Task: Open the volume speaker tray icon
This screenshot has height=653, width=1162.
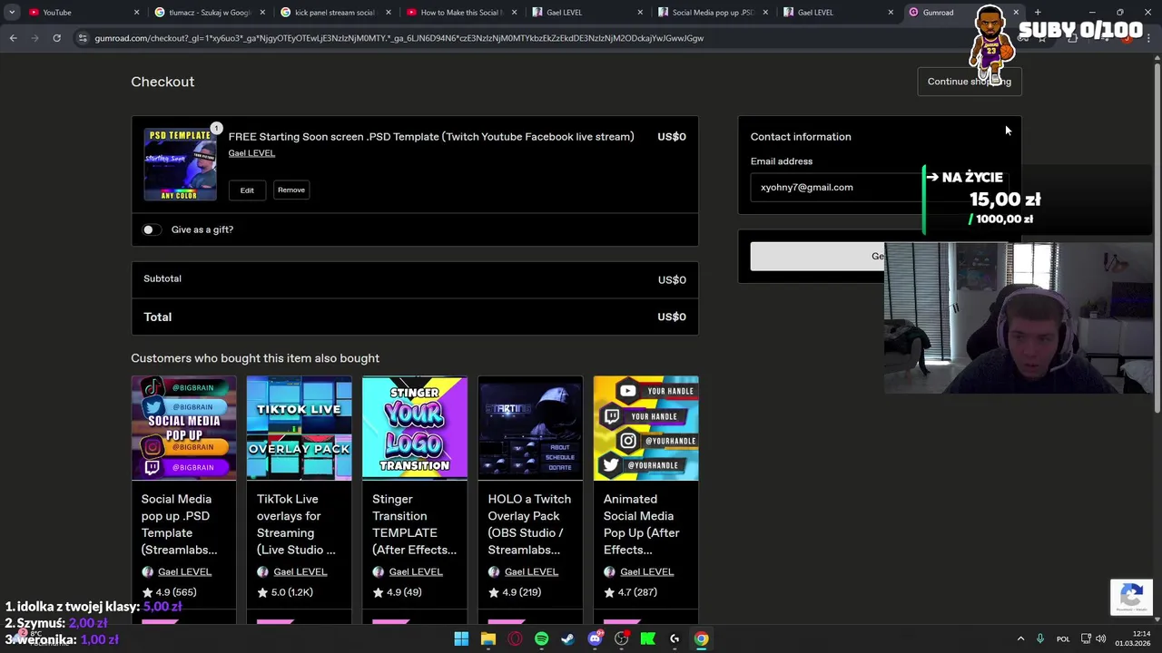Action: click(1101, 639)
